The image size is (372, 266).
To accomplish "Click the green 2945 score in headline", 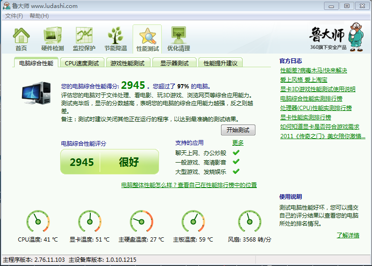I will pos(133,86).
